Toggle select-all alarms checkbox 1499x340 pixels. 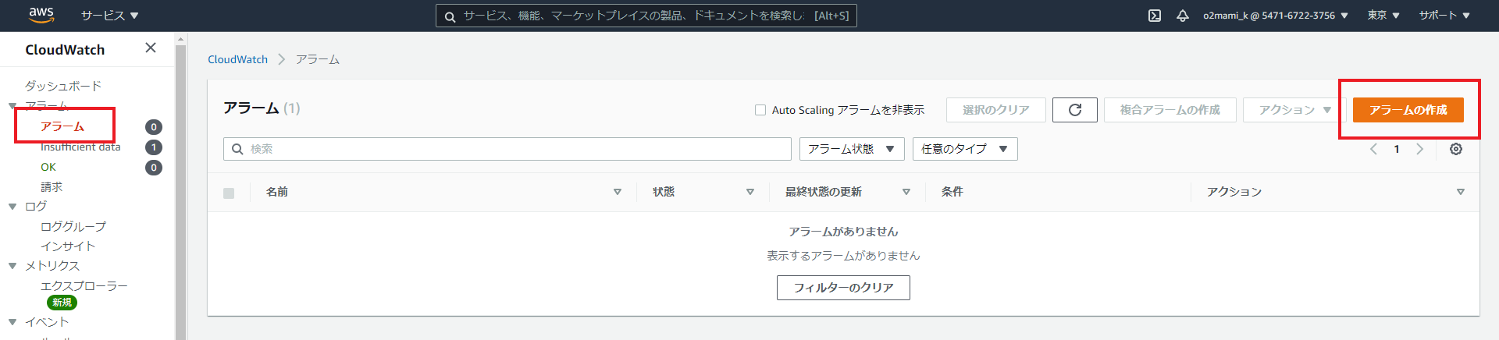229,193
